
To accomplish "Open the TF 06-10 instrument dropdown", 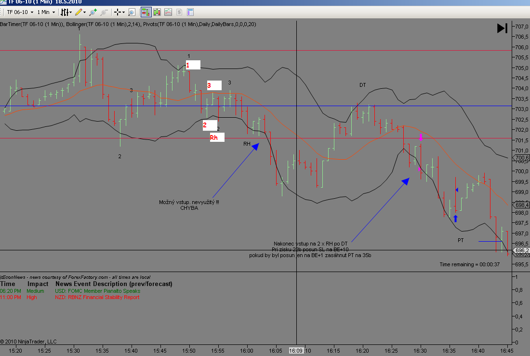I will (x=20, y=12).
